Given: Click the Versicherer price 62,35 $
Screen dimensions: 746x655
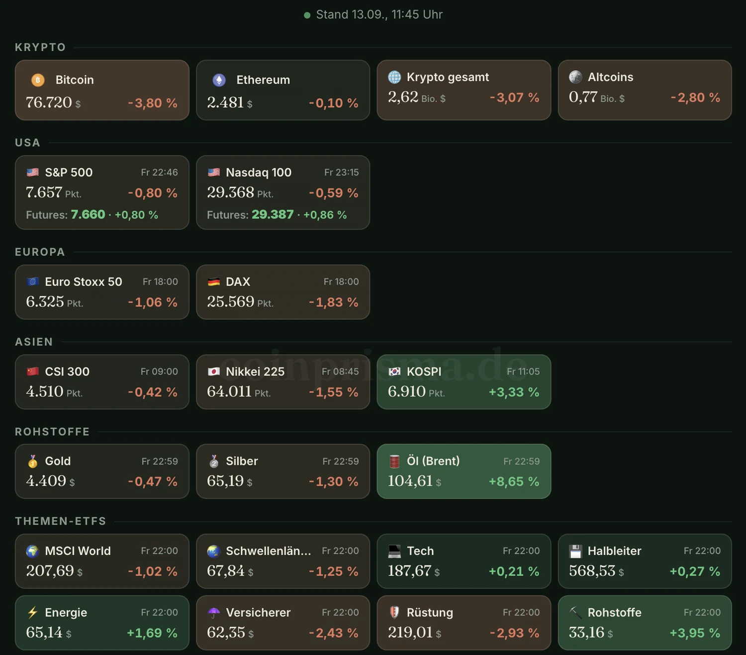Looking at the screenshot, I should click(x=230, y=633).
